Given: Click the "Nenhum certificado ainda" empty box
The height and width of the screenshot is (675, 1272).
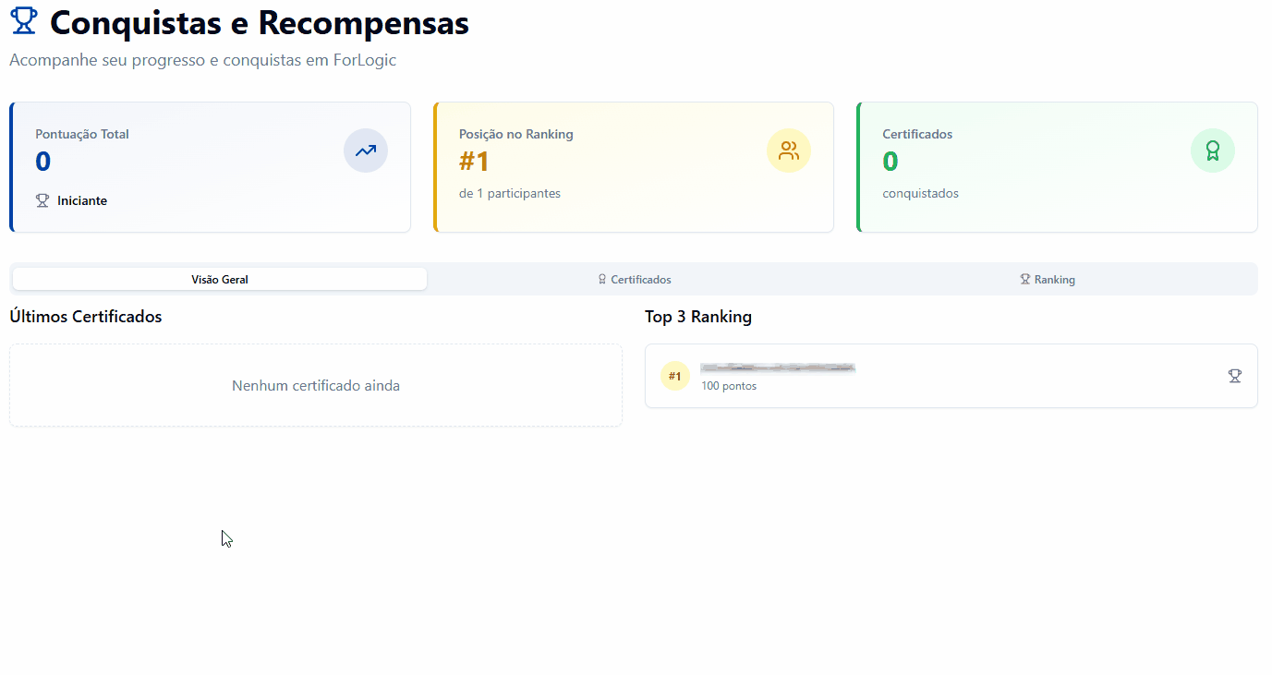Looking at the screenshot, I should (316, 386).
